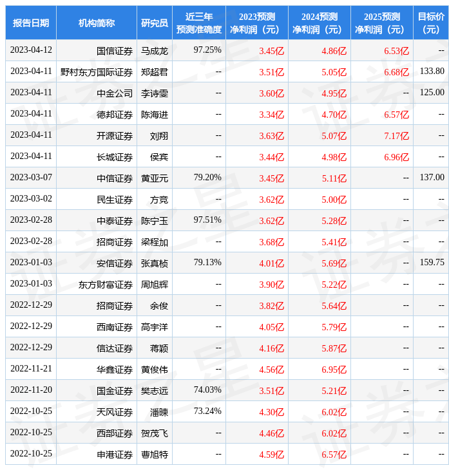Image resolution: width=449 pixels, height=470 pixels.
Task: Click target price 137.00
Action: coord(432,178)
